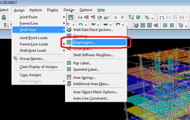Open the perspective glasses toggle icon

106,18
